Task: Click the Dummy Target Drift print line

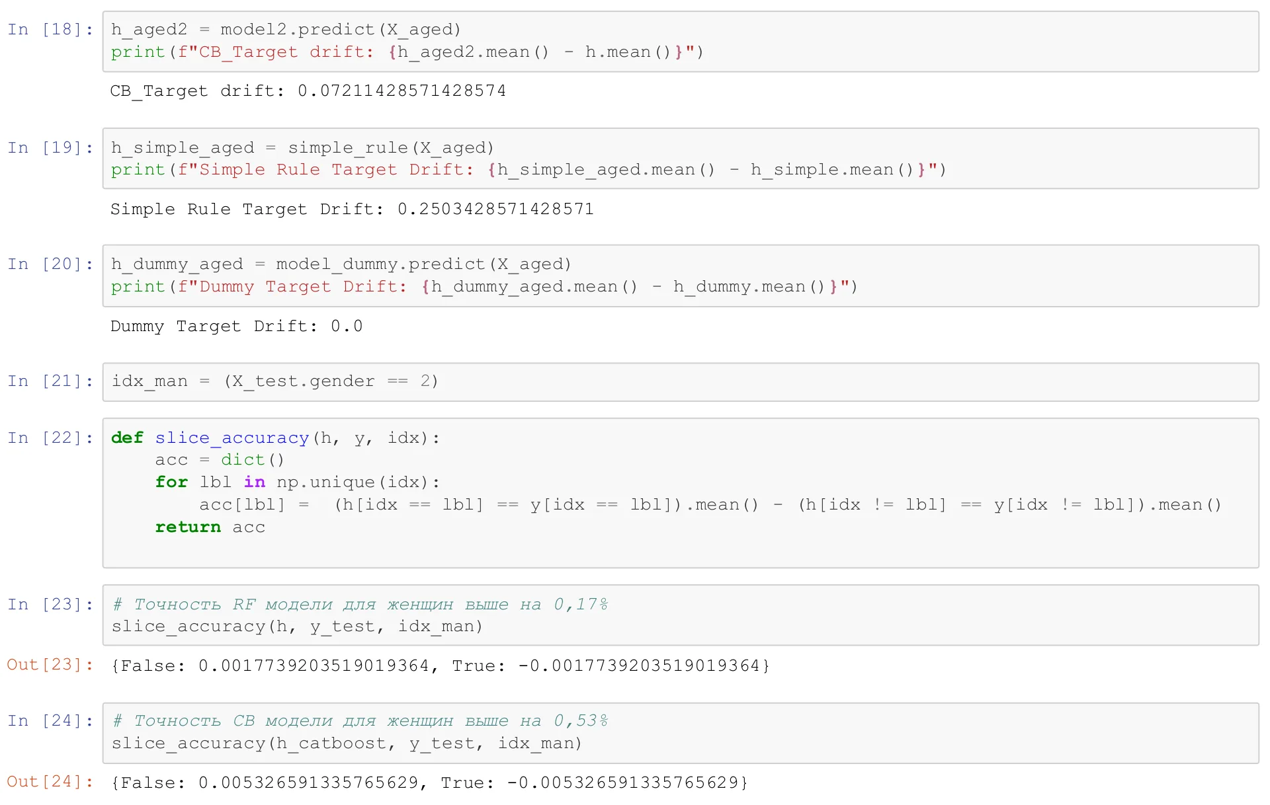Action: tap(484, 287)
